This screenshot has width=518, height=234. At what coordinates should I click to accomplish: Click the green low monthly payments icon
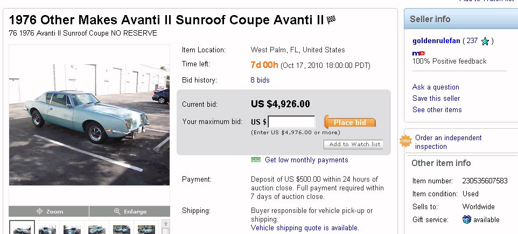pos(256,160)
